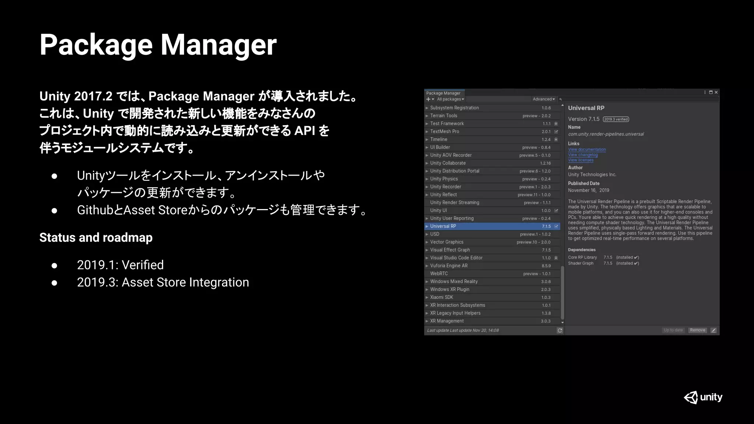Click the Remove button
The width and height of the screenshot is (754, 424).
pyautogui.click(x=698, y=331)
